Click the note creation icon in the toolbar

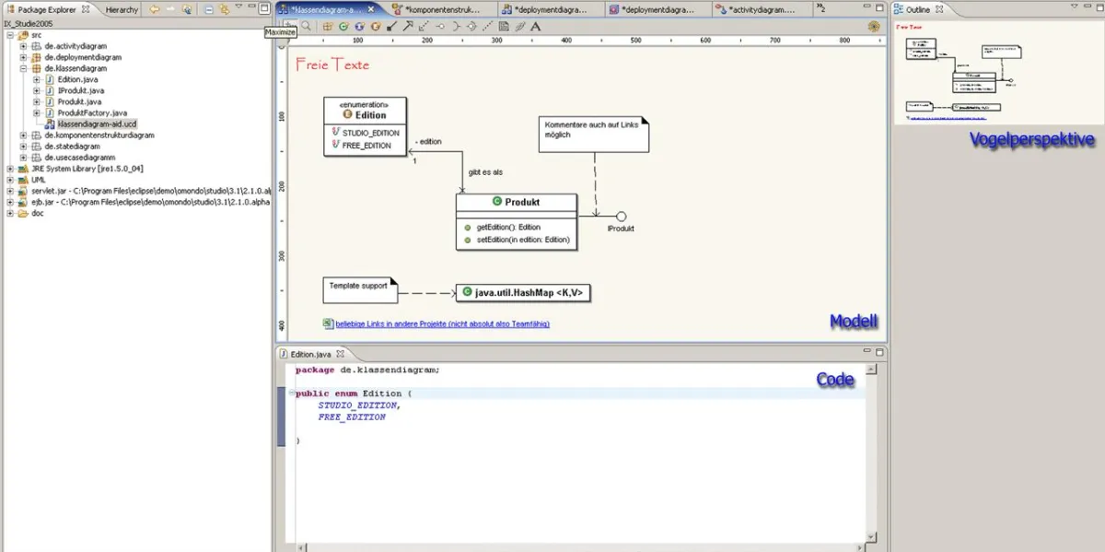504,27
